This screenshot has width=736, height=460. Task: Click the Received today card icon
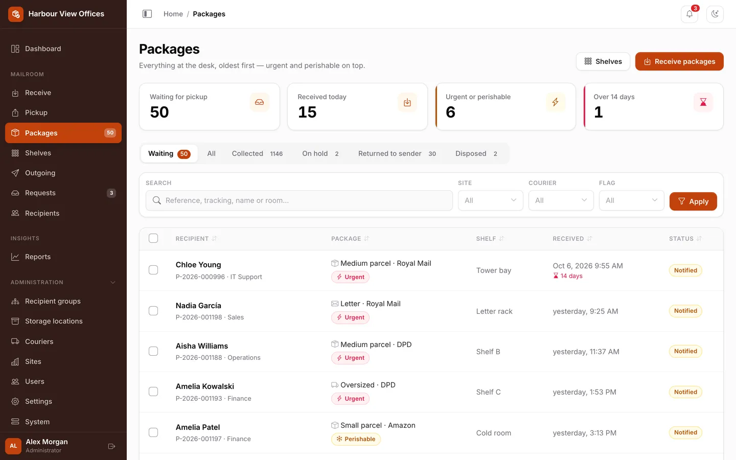click(x=407, y=102)
